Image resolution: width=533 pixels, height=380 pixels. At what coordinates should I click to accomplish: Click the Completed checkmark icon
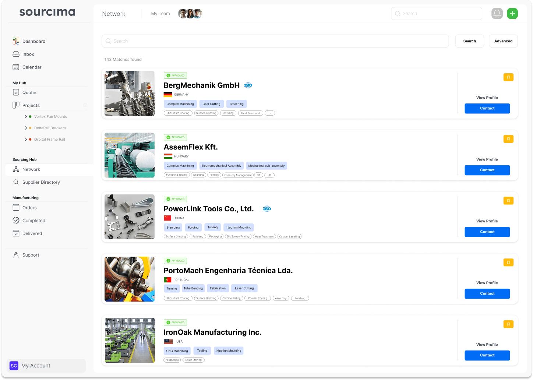coord(16,221)
